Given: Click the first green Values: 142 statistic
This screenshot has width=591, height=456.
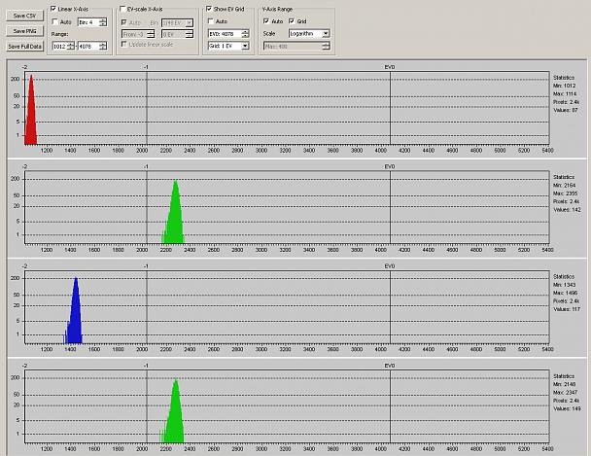Looking at the screenshot, I should (567, 210).
